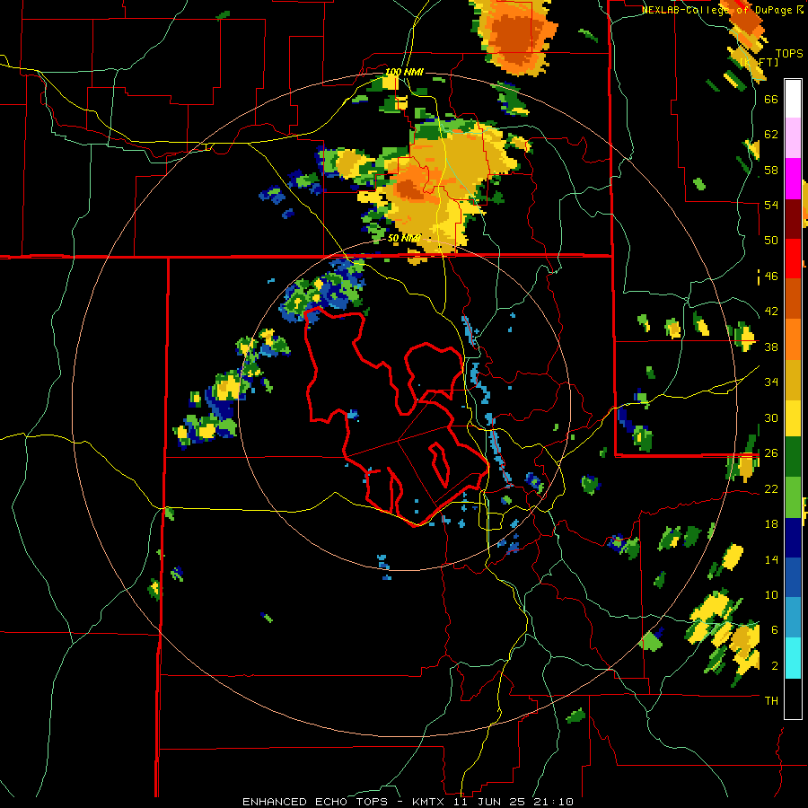Image resolution: width=808 pixels, height=808 pixels.
Task: Click the "11 JUN 25" date text
Action: pos(488,802)
